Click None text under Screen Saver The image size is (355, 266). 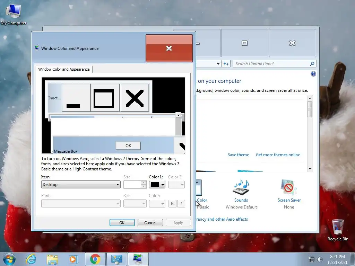point(289,207)
